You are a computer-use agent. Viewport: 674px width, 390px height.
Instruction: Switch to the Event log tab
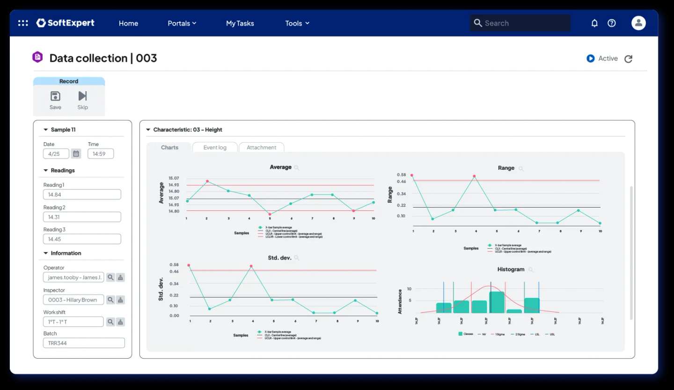pyautogui.click(x=214, y=147)
